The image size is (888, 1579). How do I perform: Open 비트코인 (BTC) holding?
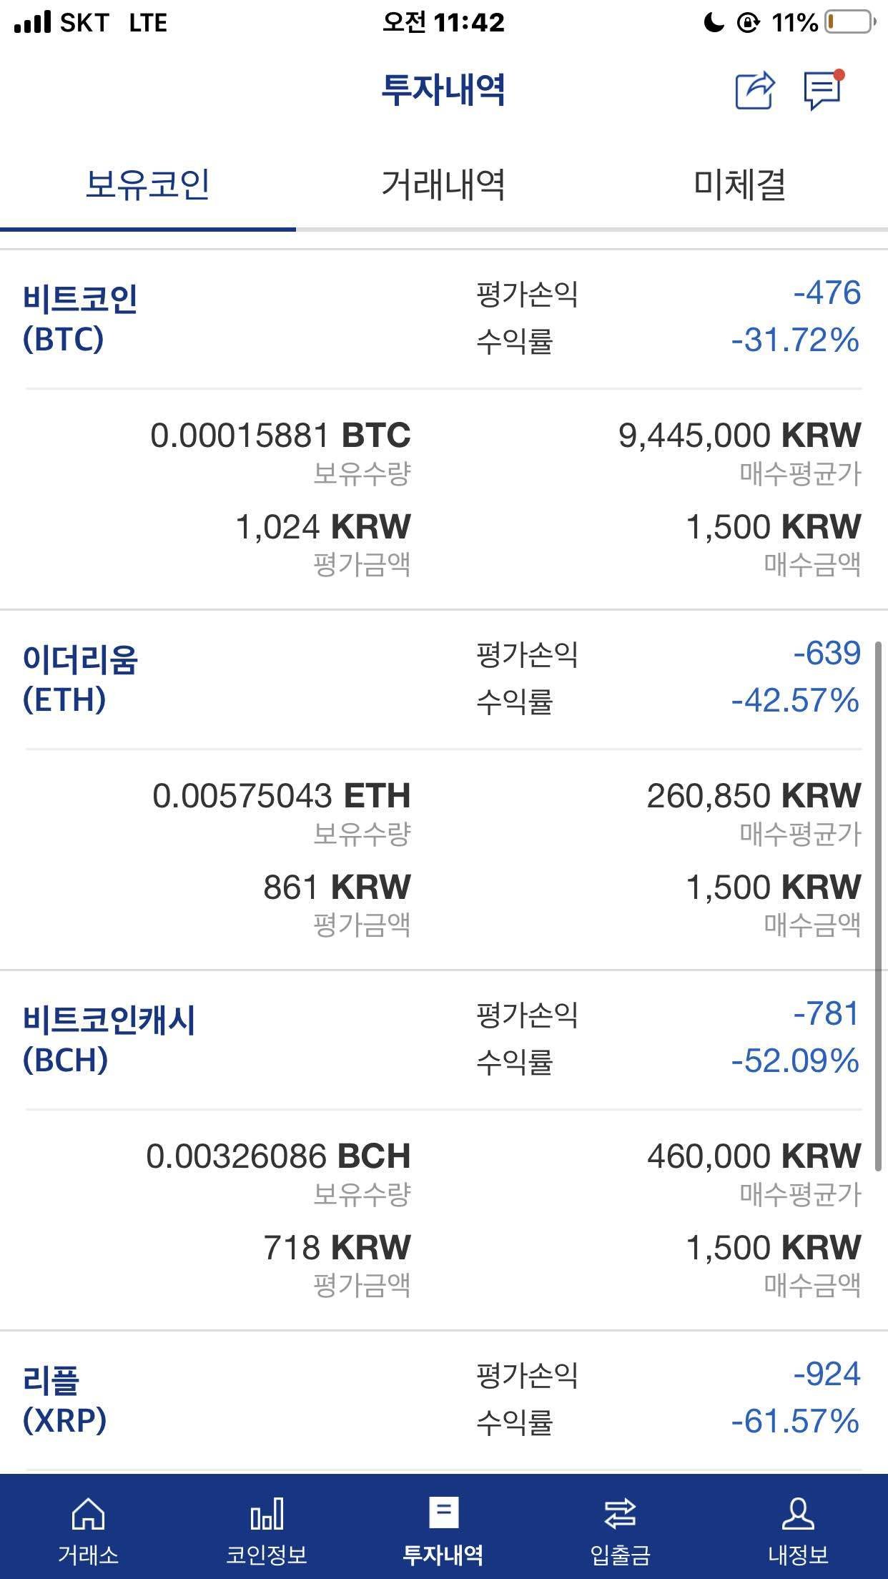pyautogui.click(x=80, y=318)
